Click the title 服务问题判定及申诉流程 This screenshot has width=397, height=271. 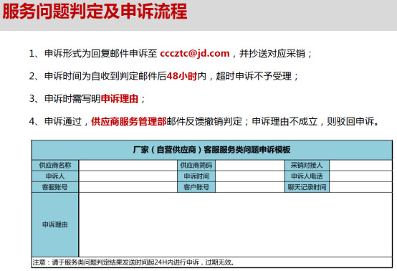95,11
